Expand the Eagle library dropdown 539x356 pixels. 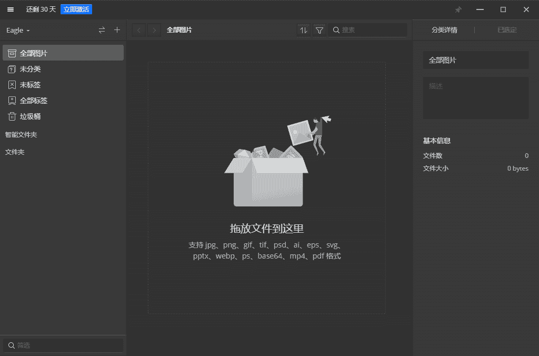click(x=18, y=31)
